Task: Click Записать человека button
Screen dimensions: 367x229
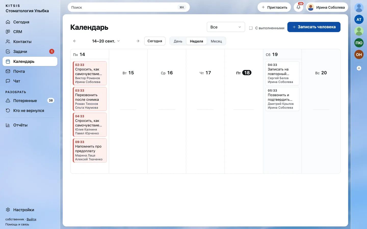Action: 314,27
